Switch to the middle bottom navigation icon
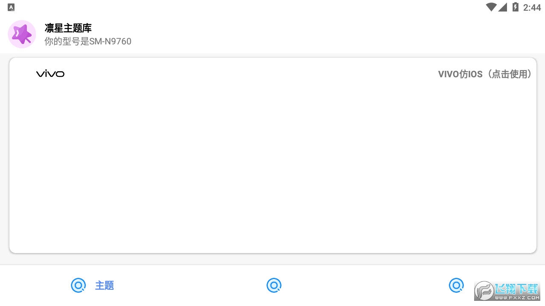 pos(274,285)
